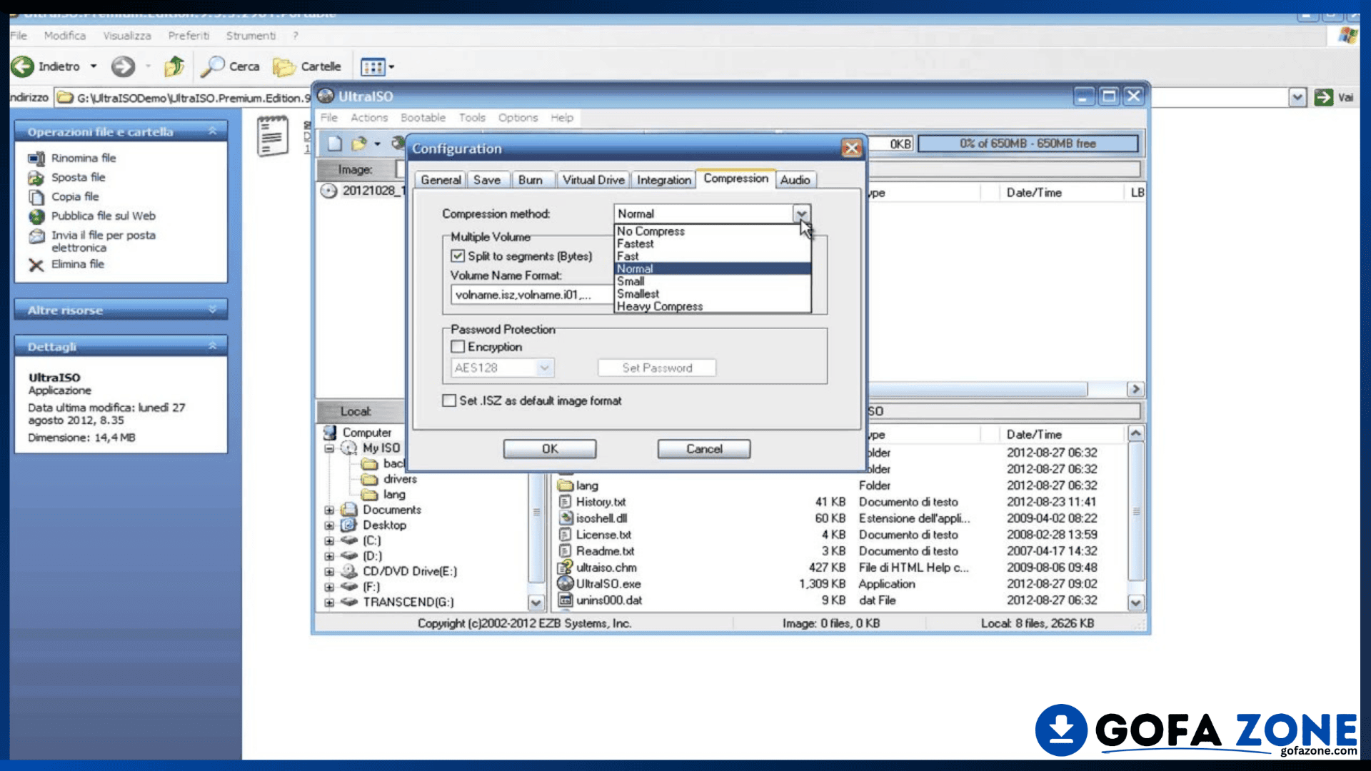Viewport: 1371px width, 771px height.
Task: Switch to the General tab
Action: click(x=441, y=180)
